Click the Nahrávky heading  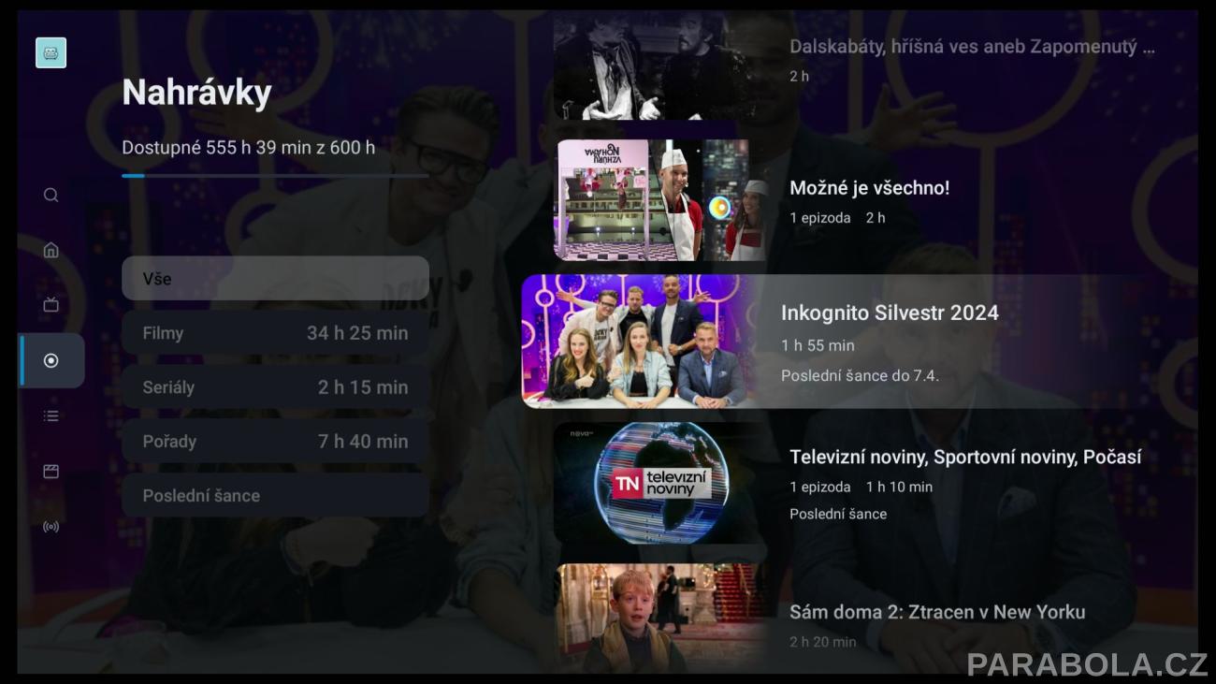196,92
